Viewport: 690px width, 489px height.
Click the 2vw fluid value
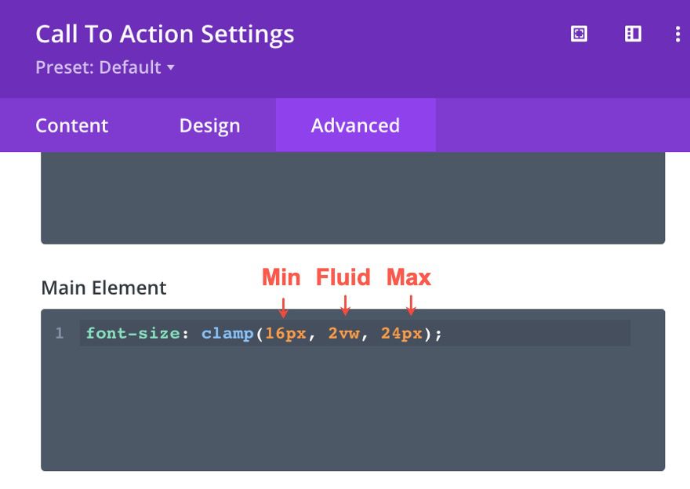tap(345, 333)
